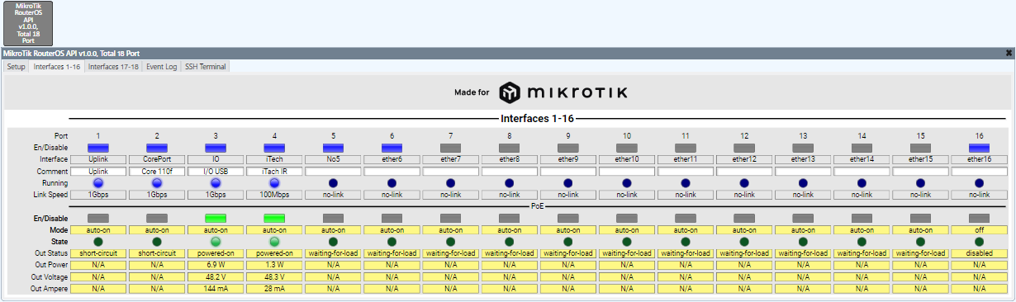Edit the 'Core 110f' comment field
This screenshot has width=1016, height=302.
pos(157,171)
